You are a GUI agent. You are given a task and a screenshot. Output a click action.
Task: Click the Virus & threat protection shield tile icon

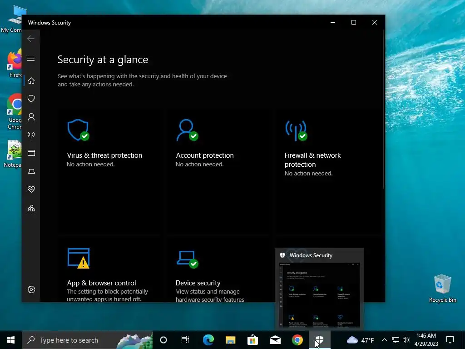point(78,130)
